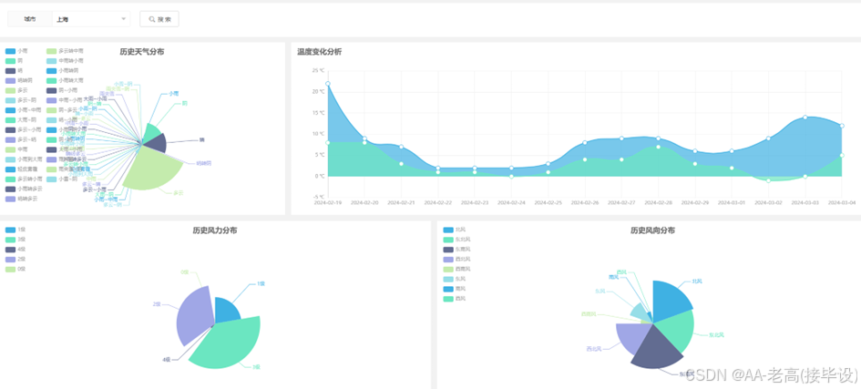Toggle the 小雨转多云 legend entry

coord(24,189)
